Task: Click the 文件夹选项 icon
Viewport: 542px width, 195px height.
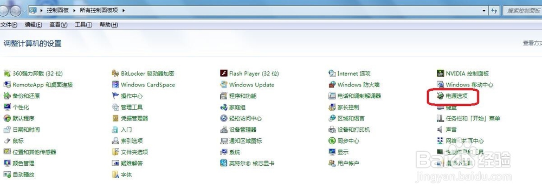Action: pos(115,152)
